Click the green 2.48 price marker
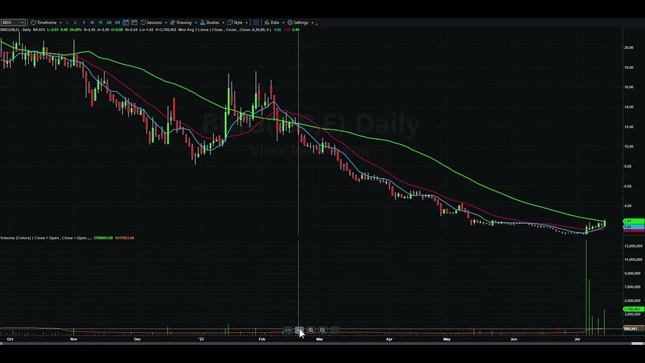Image resolution: width=645 pixels, height=363 pixels. 634,221
